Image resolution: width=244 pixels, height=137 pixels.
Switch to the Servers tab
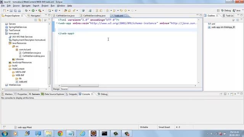coord(34,94)
